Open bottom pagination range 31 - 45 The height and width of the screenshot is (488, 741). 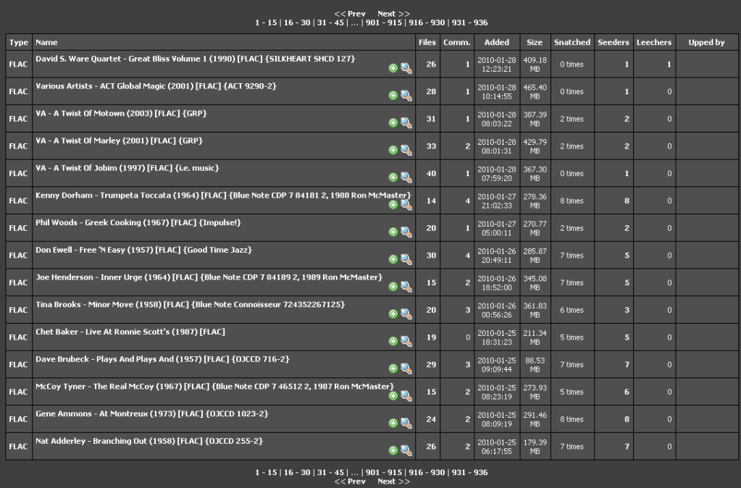(x=330, y=472)
